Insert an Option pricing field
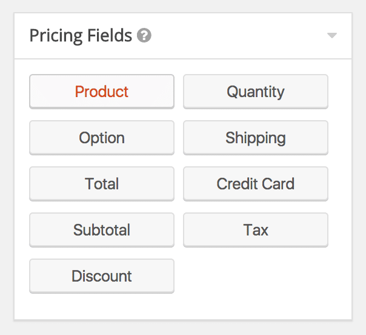366x335 pixels. [x=102, y=138]
